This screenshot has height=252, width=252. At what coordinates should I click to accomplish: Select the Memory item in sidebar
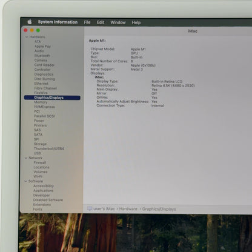(41, 102)
